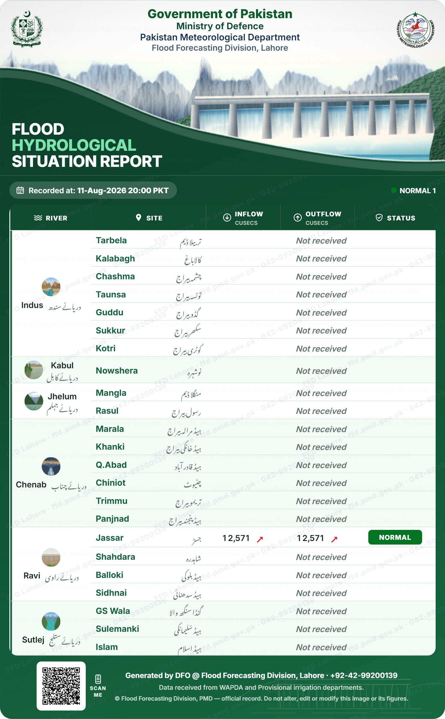The image size is (445, 719).
Task: Click the Generated by DFO footer line
Action: [x=261, y=675]
